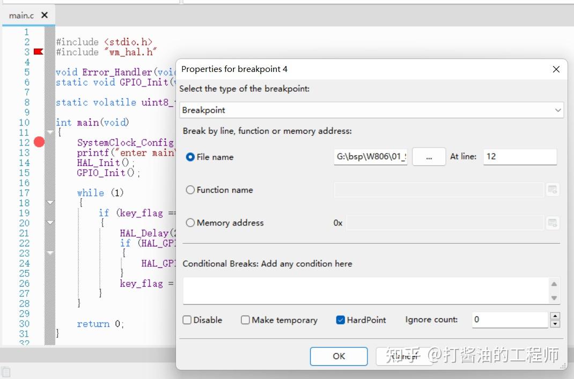Open the Memory address picker icon
The image size is (574, 379).
pos(552,222)
